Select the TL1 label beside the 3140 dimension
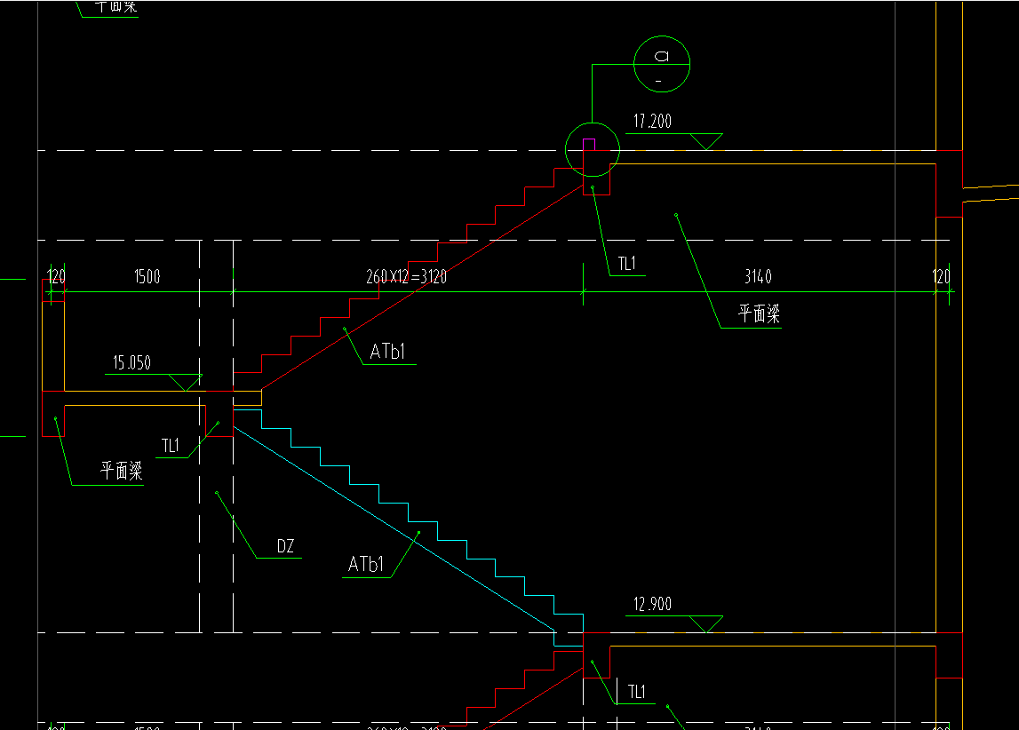1019x730 pixels. tap(626, 264)
